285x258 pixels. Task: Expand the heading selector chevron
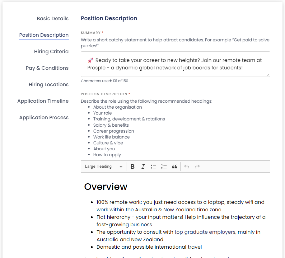(x=121, y=167)
